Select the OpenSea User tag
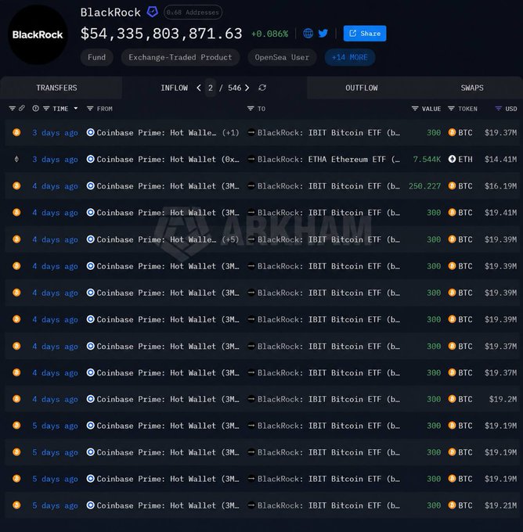The width and height of the screenshot is (523, 532). point(282,57)
